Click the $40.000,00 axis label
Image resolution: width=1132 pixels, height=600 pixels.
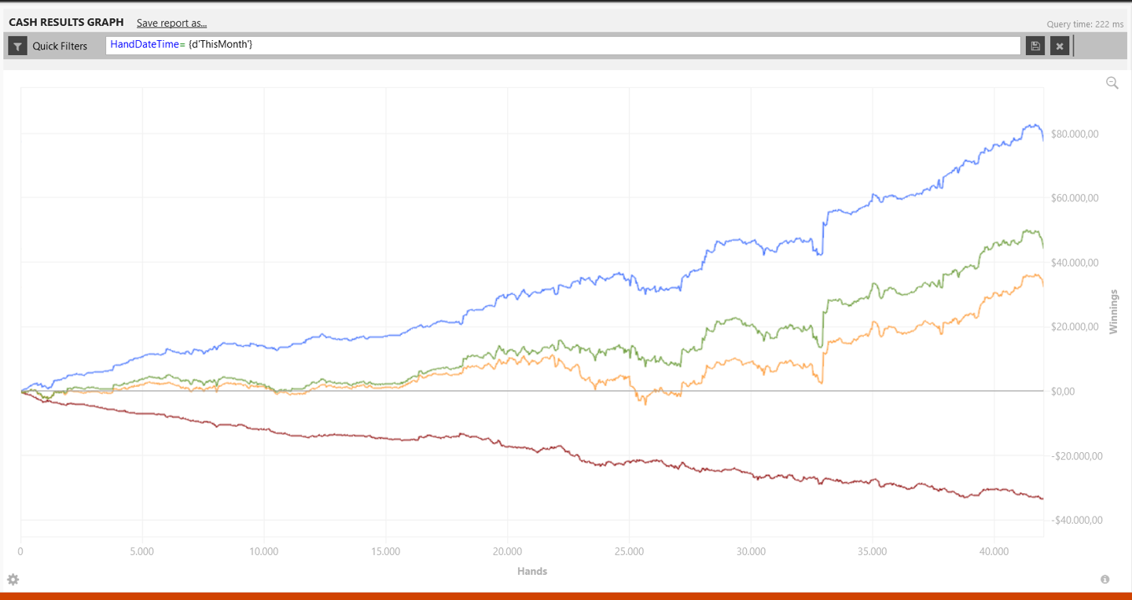coord(1075,262)
